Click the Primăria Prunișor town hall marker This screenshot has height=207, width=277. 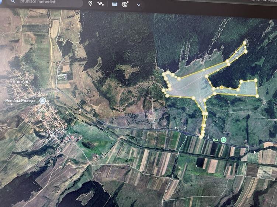(x=42, y=101)
